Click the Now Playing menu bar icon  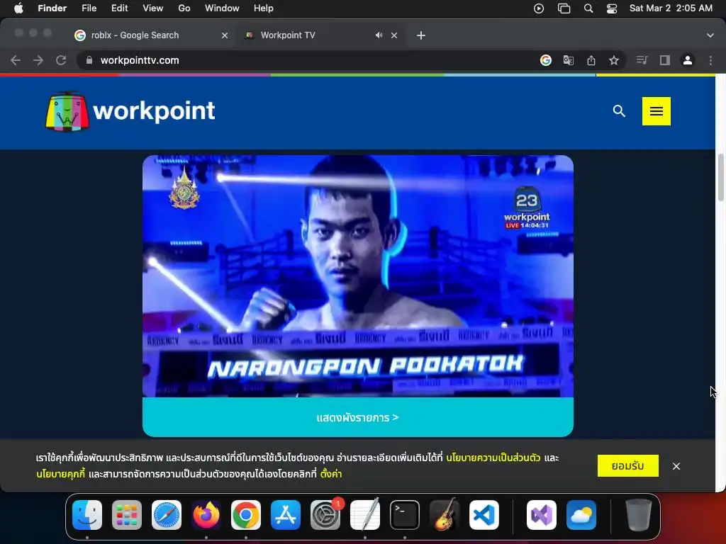pos(539,8)
